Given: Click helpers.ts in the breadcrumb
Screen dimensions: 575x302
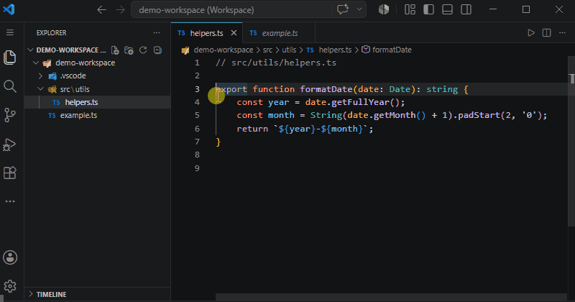Looking at the screenshot, I should point(335,50).
